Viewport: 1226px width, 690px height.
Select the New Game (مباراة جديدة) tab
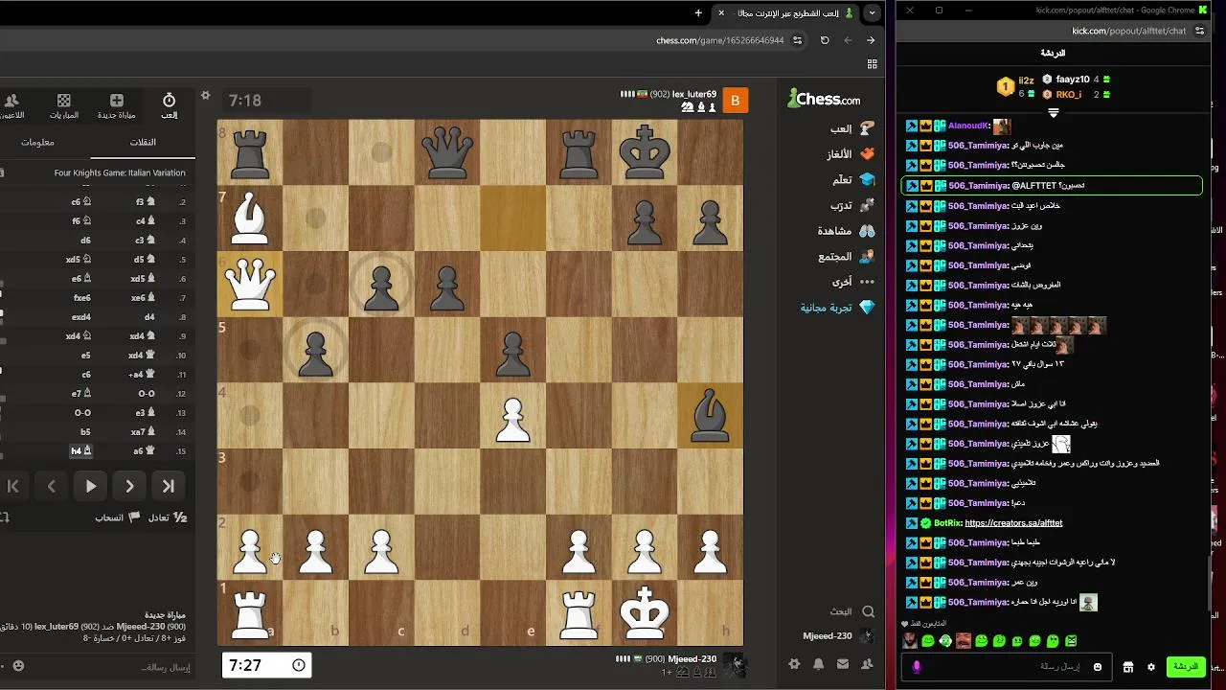[117, 105]
